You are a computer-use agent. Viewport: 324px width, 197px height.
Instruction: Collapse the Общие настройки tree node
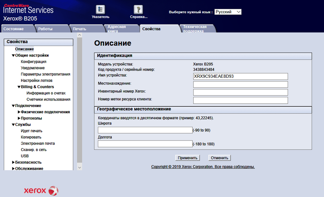[x=13, y=55]
